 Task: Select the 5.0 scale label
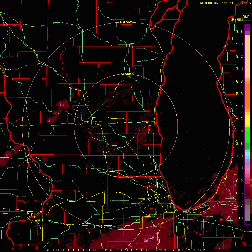click(x=239, y=106)
